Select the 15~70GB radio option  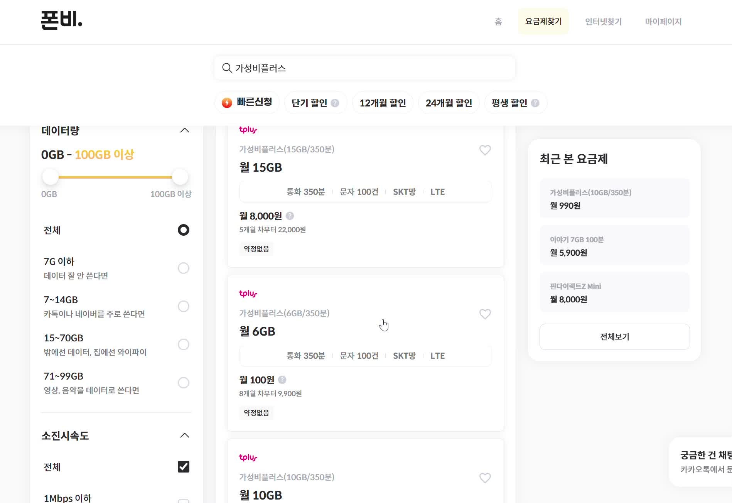(183, 344)
